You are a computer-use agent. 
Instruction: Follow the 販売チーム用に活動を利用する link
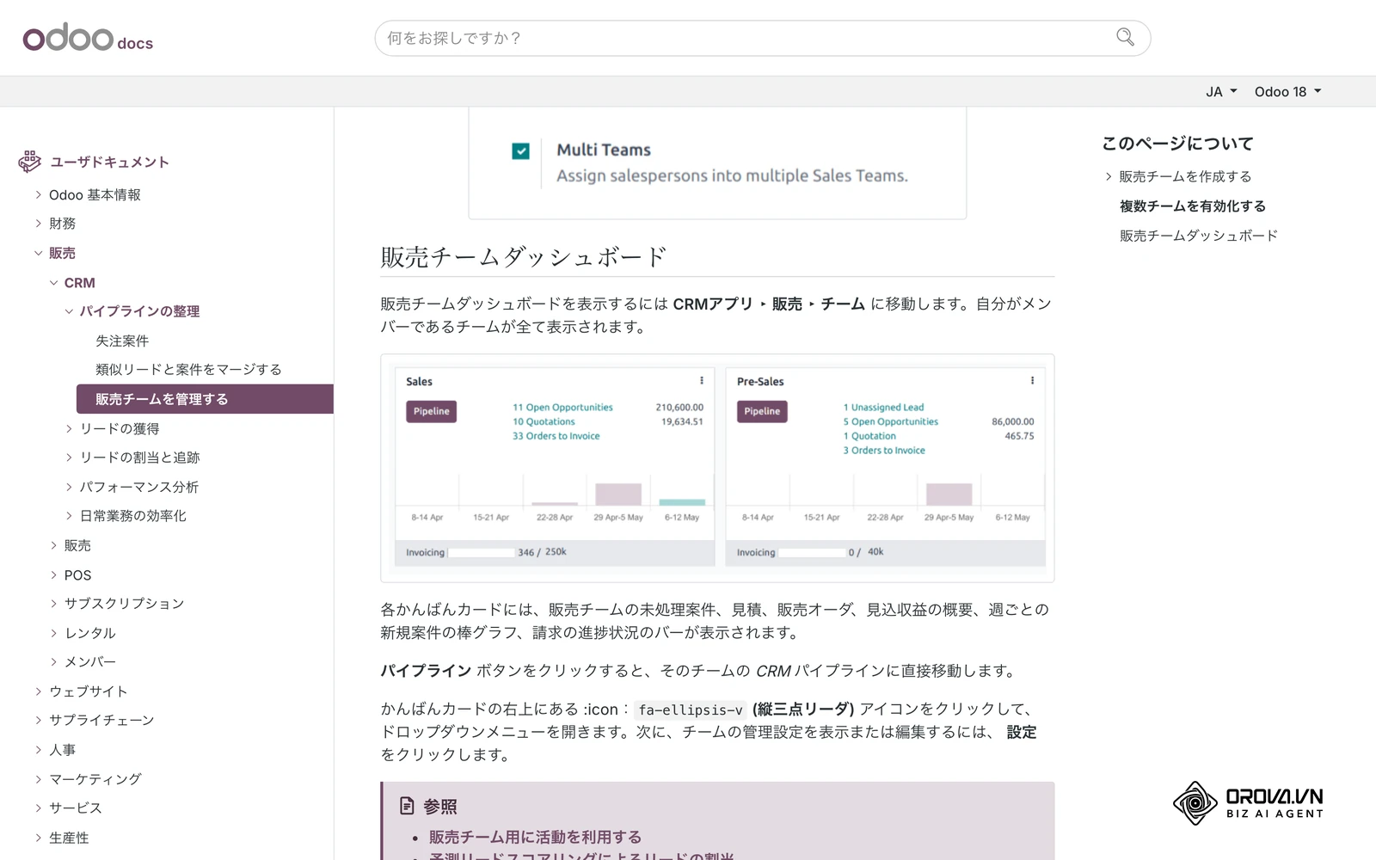535,837
